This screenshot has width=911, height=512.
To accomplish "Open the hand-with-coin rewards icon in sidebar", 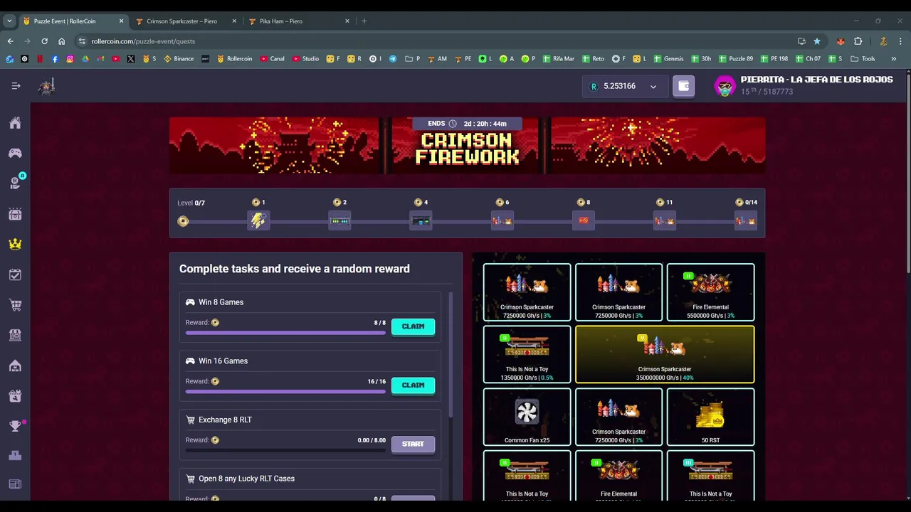I will [15, 183].
